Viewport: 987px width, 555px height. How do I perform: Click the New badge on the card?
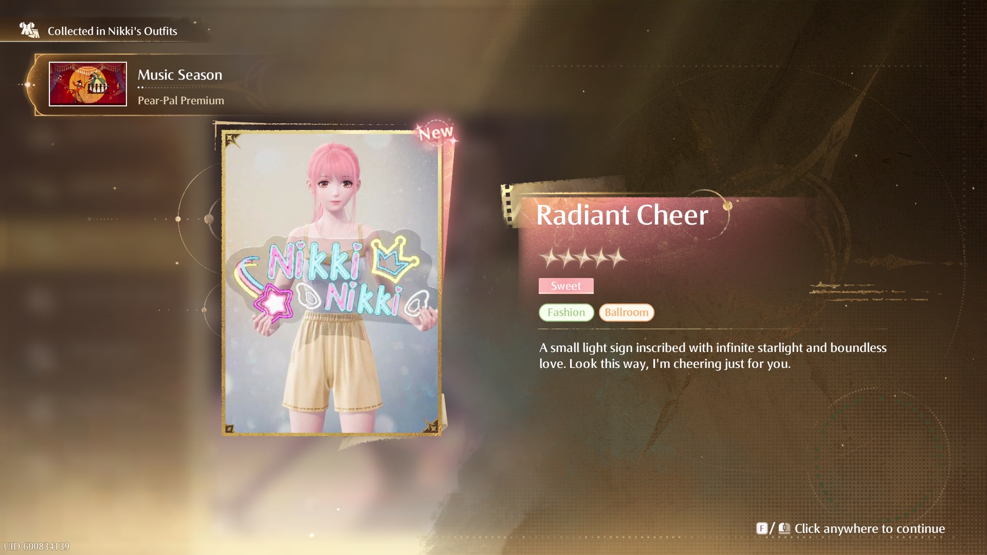tap(436, 133)
